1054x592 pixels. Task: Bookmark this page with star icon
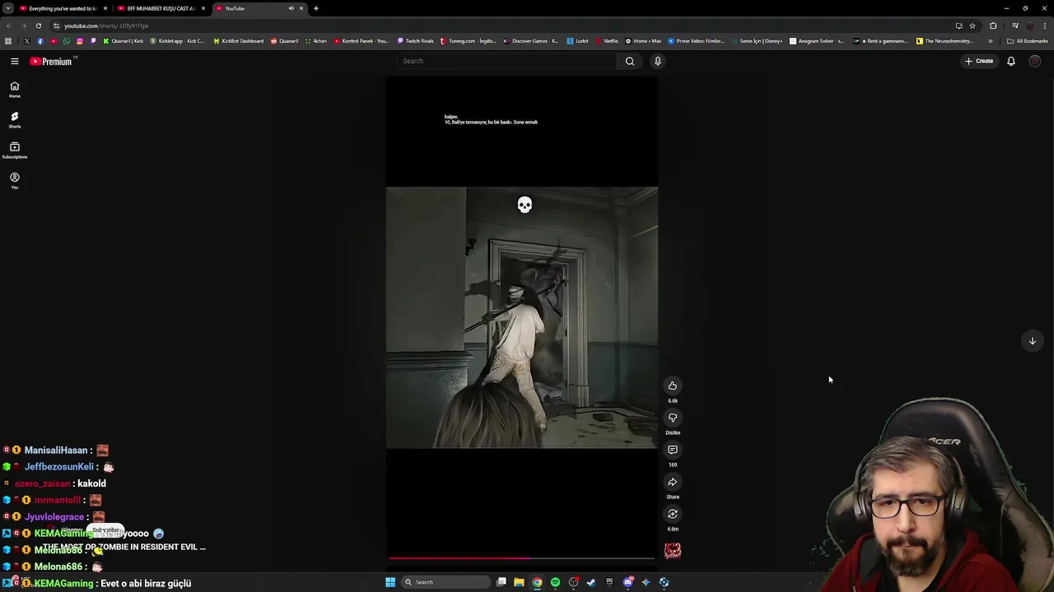[x=972, y=25]
